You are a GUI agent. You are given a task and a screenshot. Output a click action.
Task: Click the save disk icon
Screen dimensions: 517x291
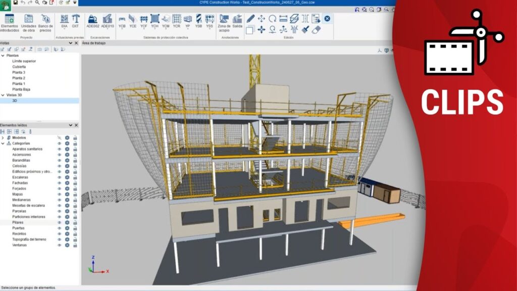[15, 3]
